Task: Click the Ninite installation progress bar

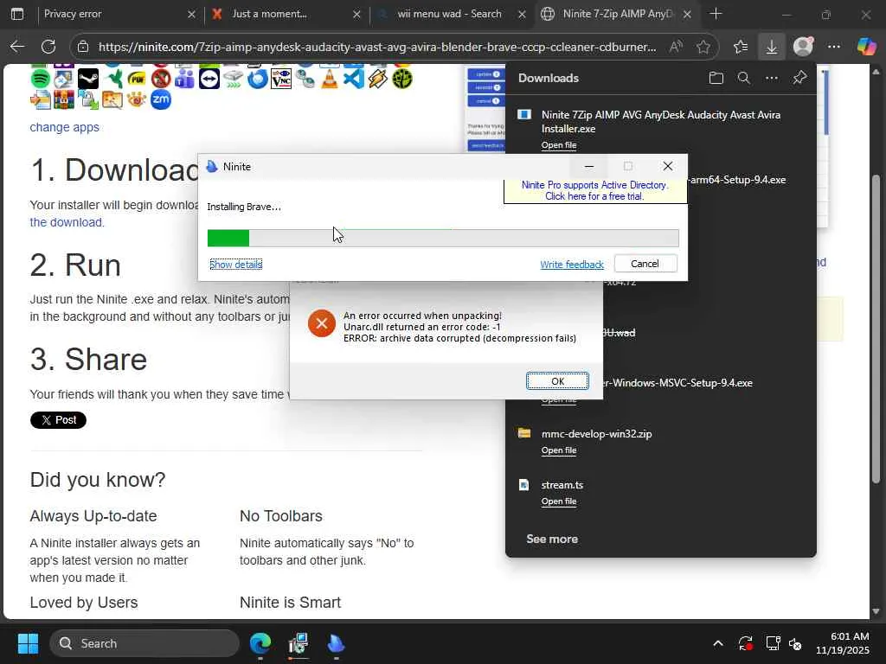Action: click(443, 239)
